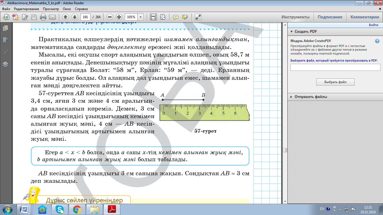
Task: Zoom in with the plus button
Action: [119, 17]
